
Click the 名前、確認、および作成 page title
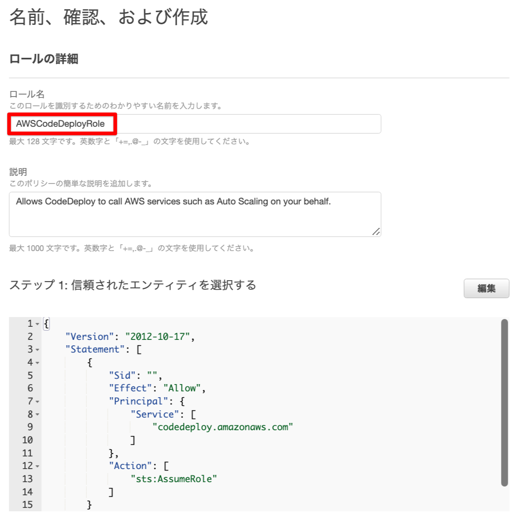(109, 17)
